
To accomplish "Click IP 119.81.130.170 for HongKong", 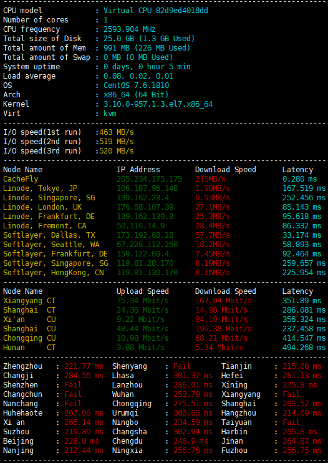I will click(x=147, y=273).
